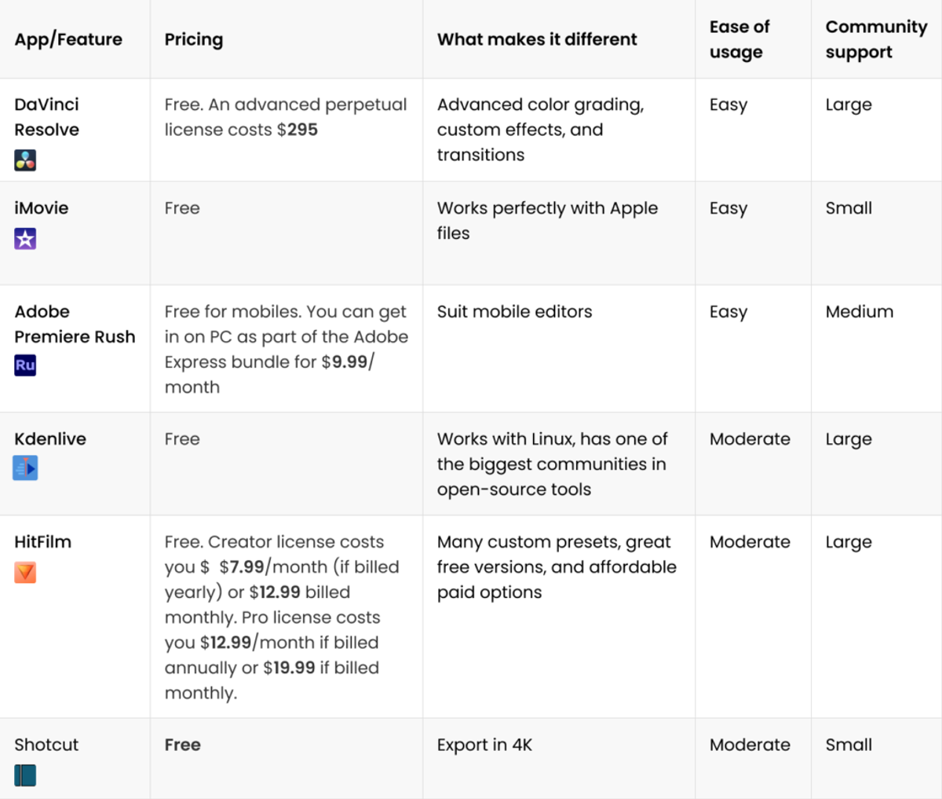Click the Kdenlive blue icon

25,468
